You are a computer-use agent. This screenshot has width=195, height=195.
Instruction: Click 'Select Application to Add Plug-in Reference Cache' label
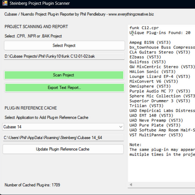(46, 117)
